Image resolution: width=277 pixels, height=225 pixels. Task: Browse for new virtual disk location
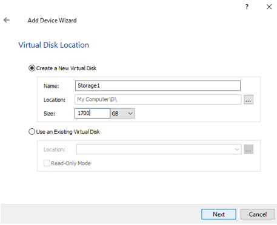click(249, 100)
